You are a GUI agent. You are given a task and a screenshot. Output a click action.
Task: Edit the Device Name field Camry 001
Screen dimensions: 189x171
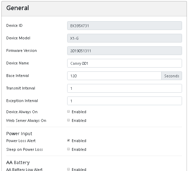[x=125, y=63]
